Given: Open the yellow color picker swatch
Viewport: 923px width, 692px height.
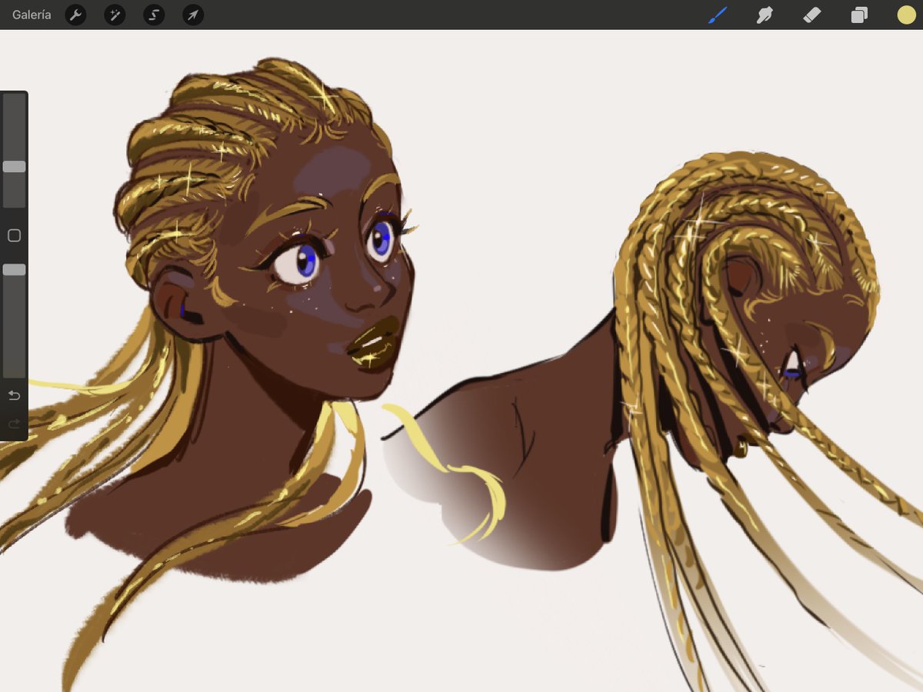Looking at the screenshot, I should coord(906,15).
